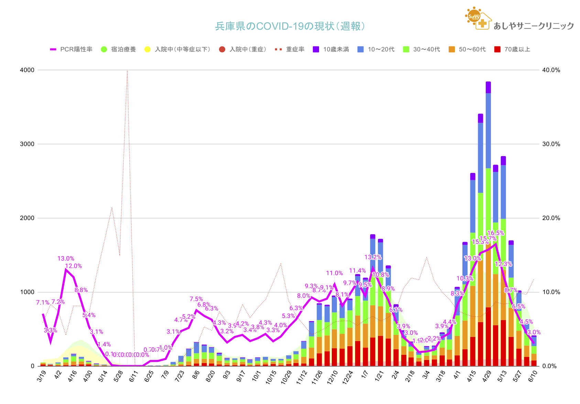Viewport: 580px width, 404px height.
Task: Select the 4/29 date on the x-axis
Action: (x=486, y=376)
